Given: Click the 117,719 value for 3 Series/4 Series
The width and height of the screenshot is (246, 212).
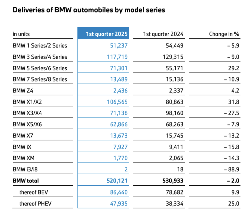Looking at the screenshot, I should coord(117,57).
